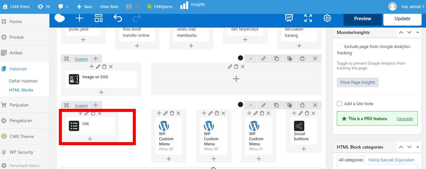Image resolution: width=426 pixels, height=169 pixels.
Task: Prepend an element above Menu: 89 column
Action: coord(159,113)
